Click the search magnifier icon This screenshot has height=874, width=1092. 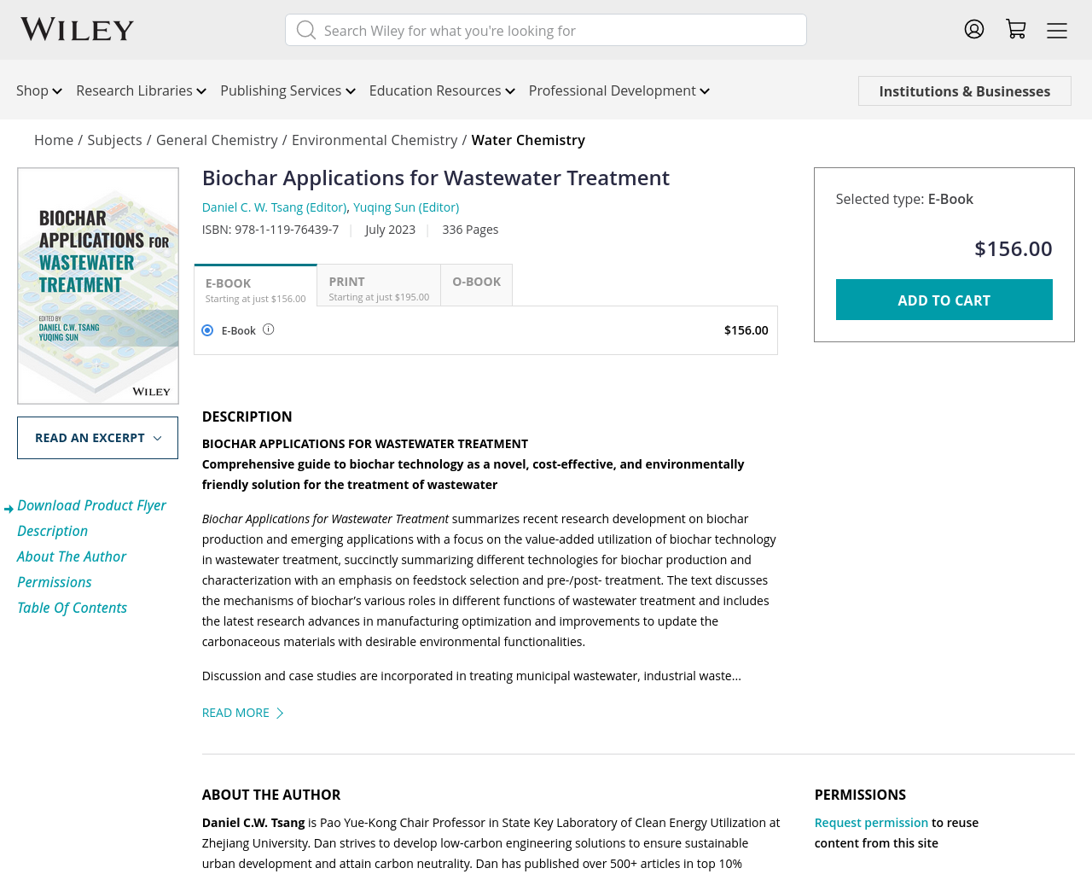[306, 30]
